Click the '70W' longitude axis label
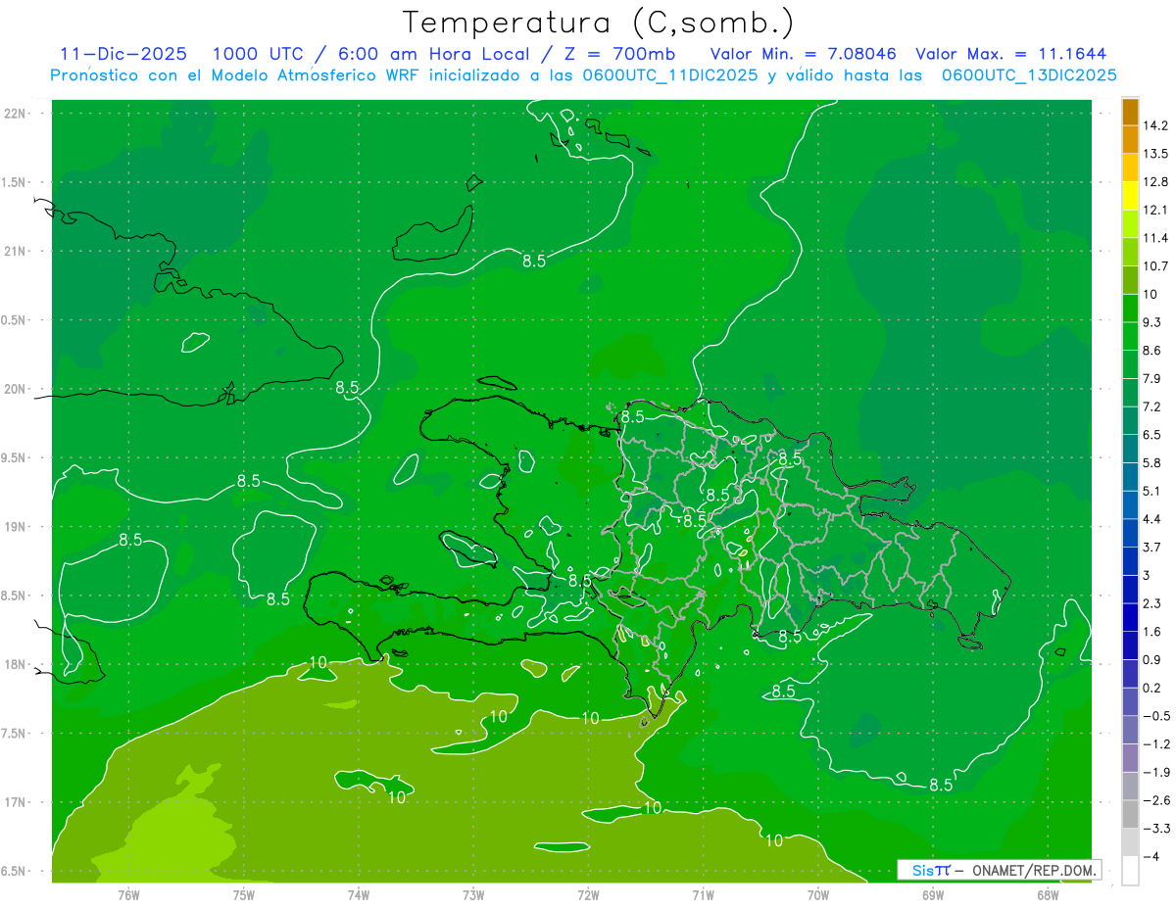Screen dimensions: 1176x908 [818, 895]
